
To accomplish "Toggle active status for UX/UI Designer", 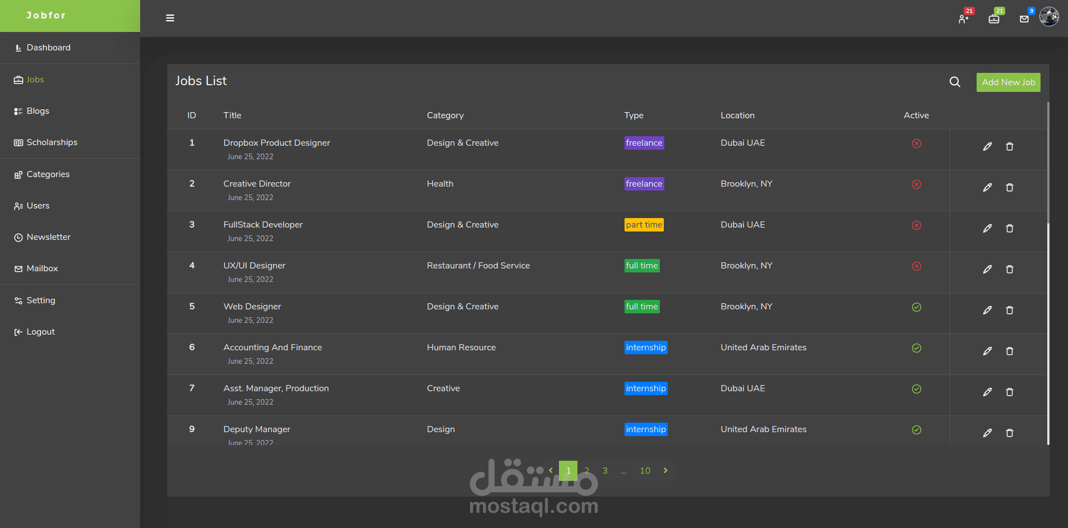I will click(x=917, y=266).
